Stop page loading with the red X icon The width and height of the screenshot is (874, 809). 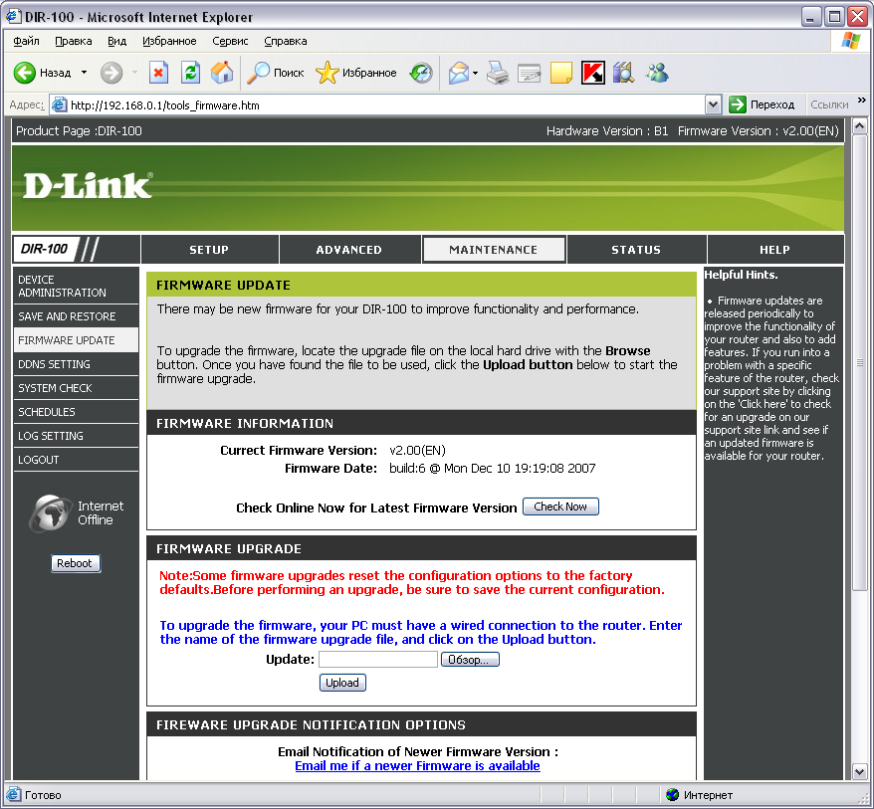tap(159, 73)
